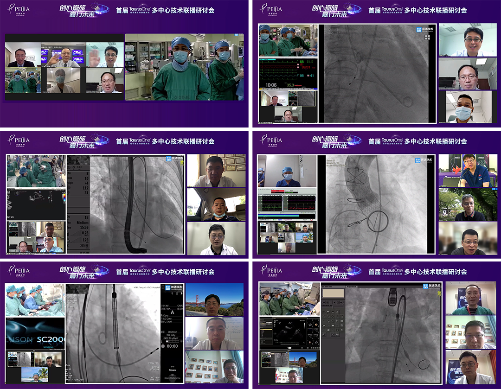Select the participant sitting in a car

click(x=216, y=205)
